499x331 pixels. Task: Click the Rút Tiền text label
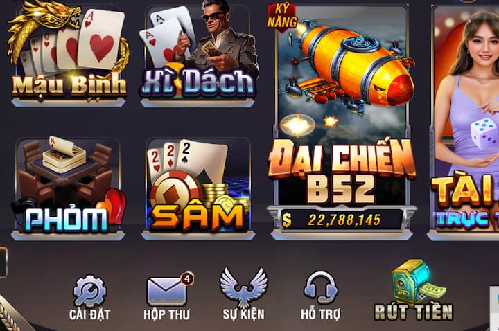click(413, 312)
